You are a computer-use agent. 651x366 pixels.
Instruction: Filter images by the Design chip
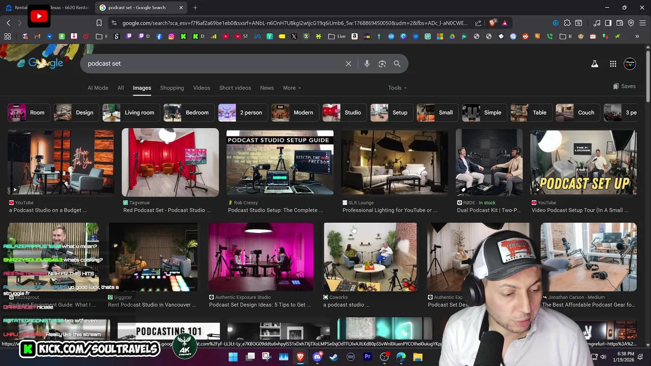[75, 112]
